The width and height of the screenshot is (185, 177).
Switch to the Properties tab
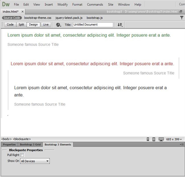tap(9, 144)
